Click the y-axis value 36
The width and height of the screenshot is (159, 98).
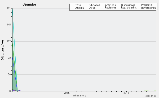9,74
